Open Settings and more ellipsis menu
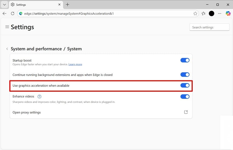The height and width of the screenshot is (150, 233). [x=220, y=13]
